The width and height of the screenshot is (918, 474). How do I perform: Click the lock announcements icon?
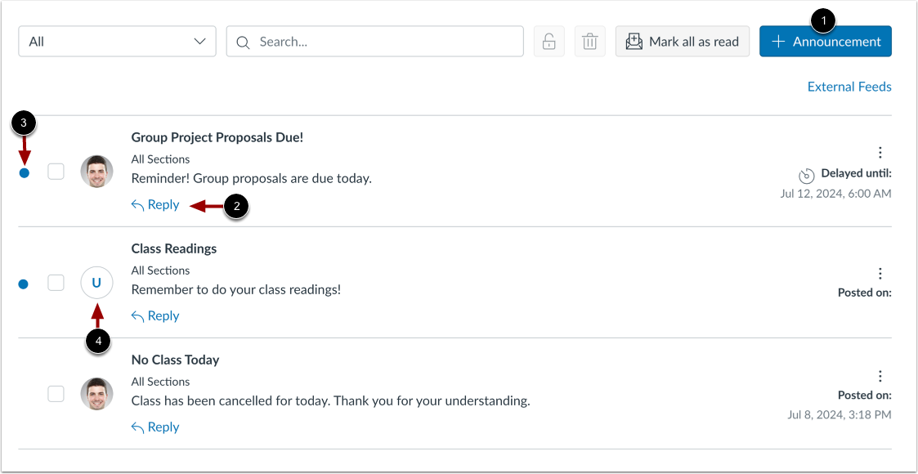click(549, 41)
